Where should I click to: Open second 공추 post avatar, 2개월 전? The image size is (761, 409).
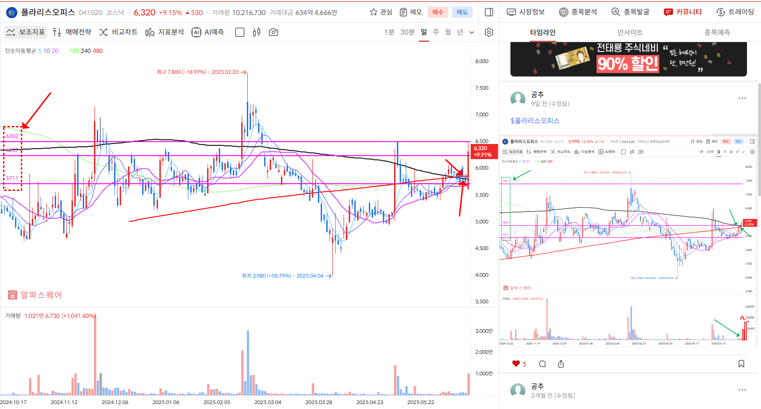click(518, 390)
